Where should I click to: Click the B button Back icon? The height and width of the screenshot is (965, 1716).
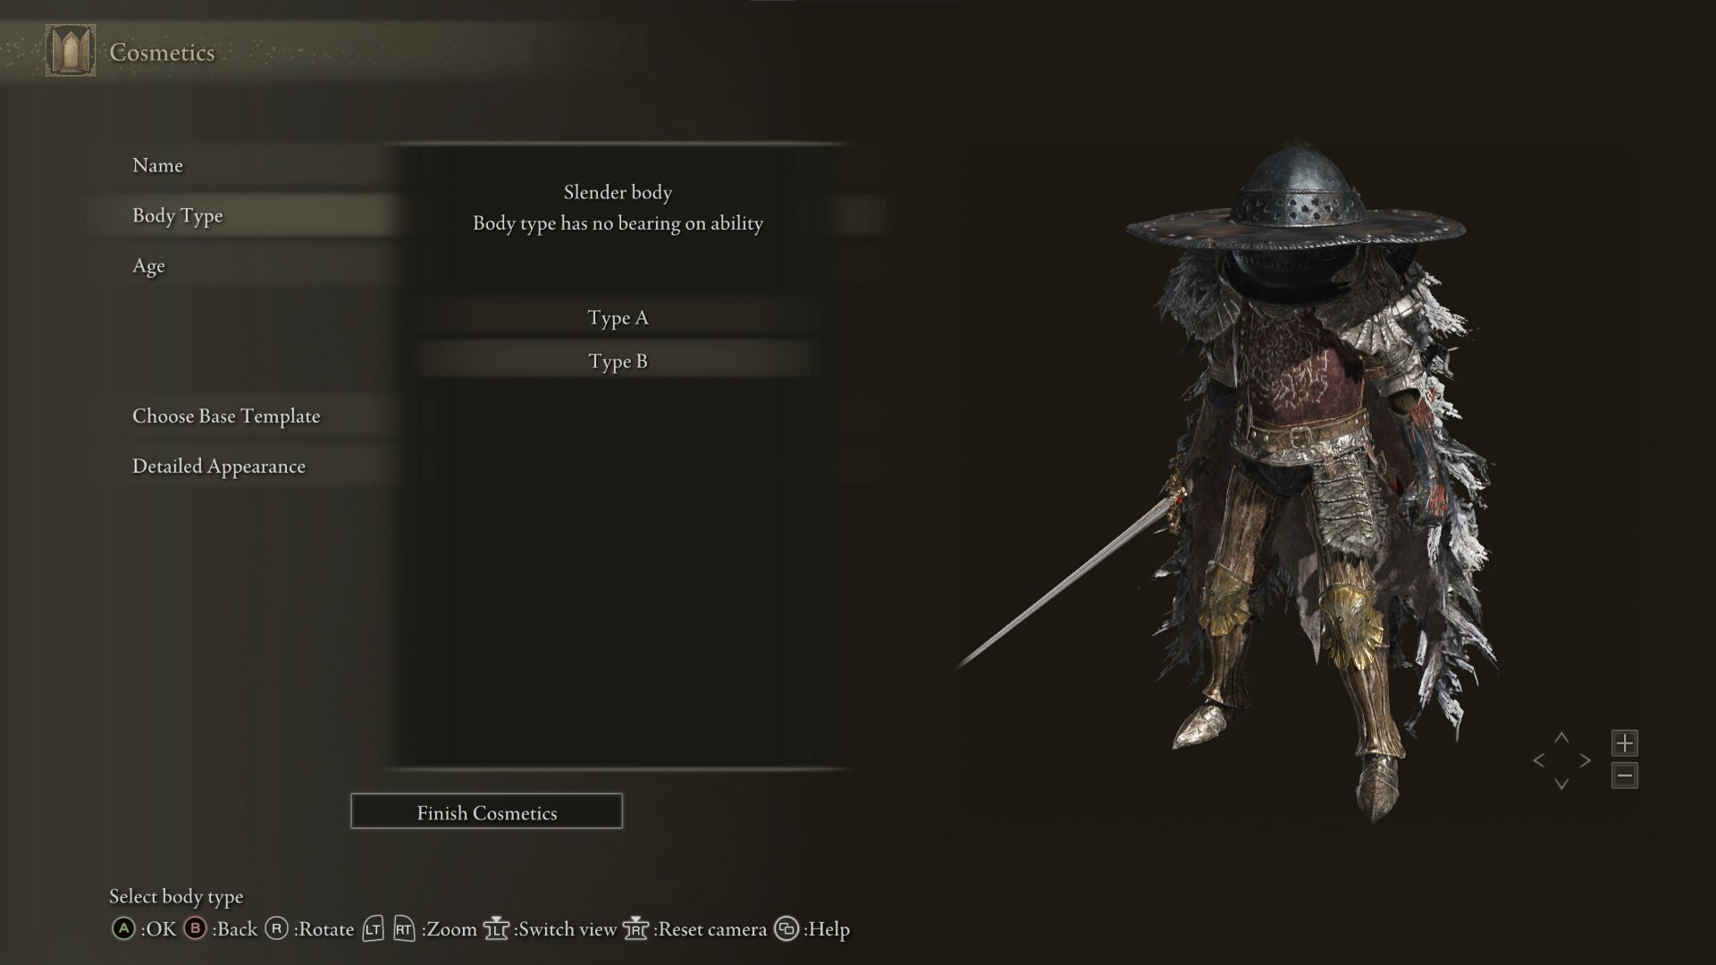click(x=195, y=929)
